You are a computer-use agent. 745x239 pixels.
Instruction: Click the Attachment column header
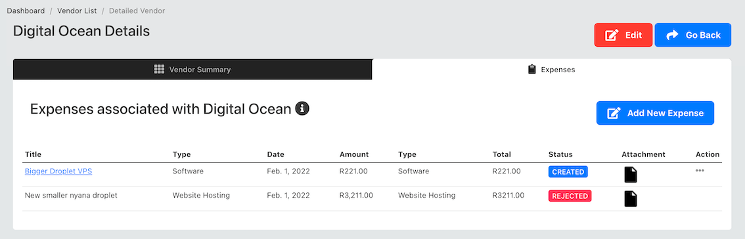[643, 154]
